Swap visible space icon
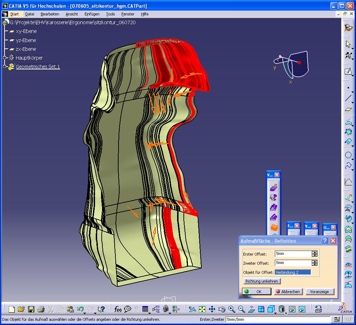This screenshot has height=325, width=356. coord(302,309)
